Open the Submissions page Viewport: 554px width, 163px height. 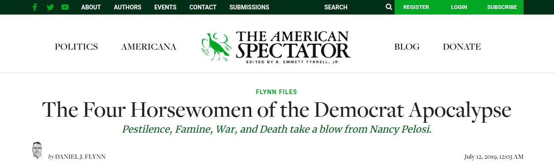[249, 7]
